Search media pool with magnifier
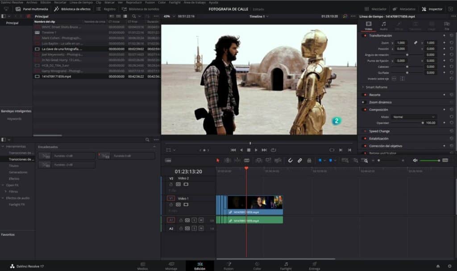 coord(133,17)
